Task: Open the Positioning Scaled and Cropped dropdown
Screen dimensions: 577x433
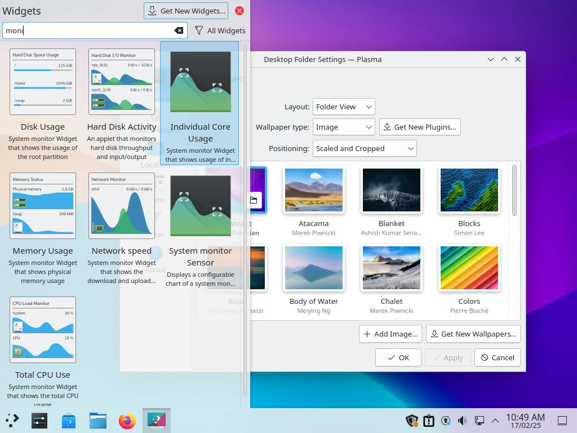Action: (365, 148)
